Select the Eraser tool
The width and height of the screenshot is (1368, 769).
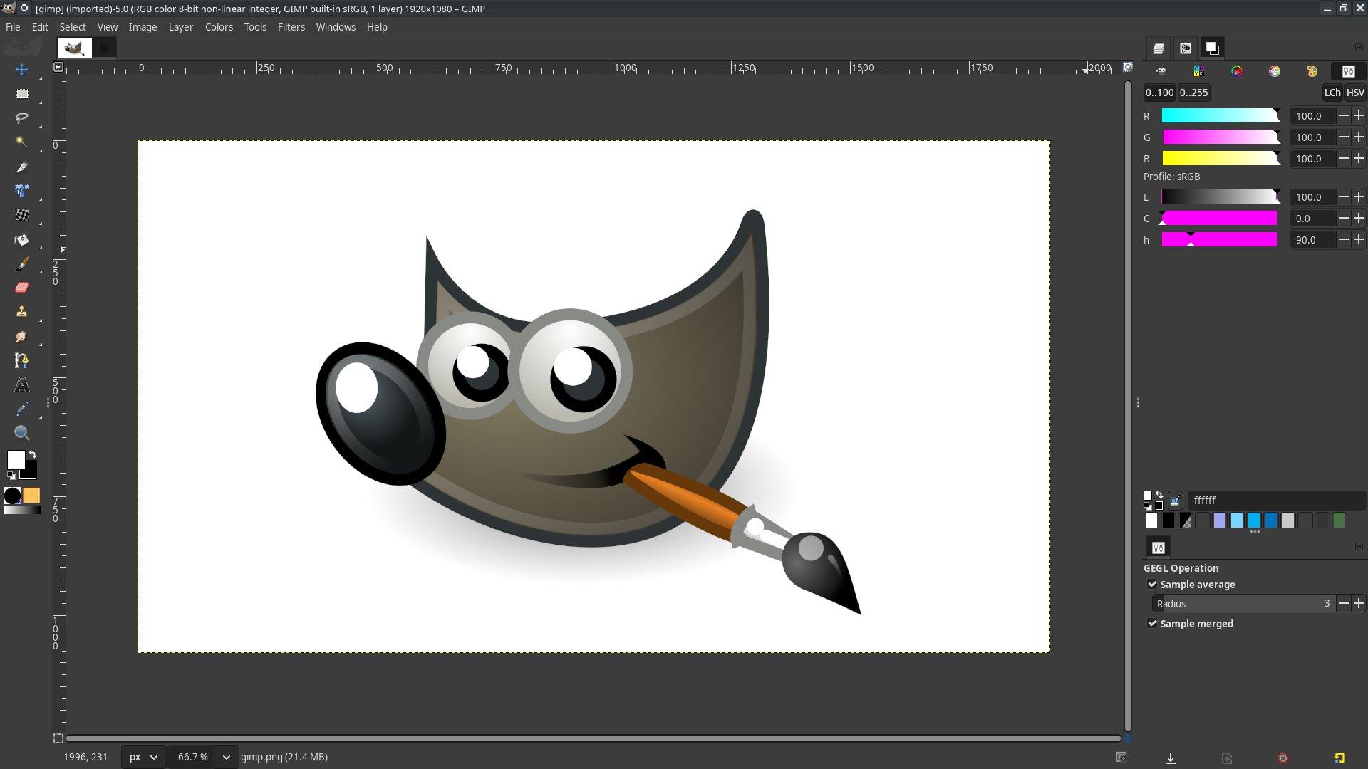(x=21, y=288)
